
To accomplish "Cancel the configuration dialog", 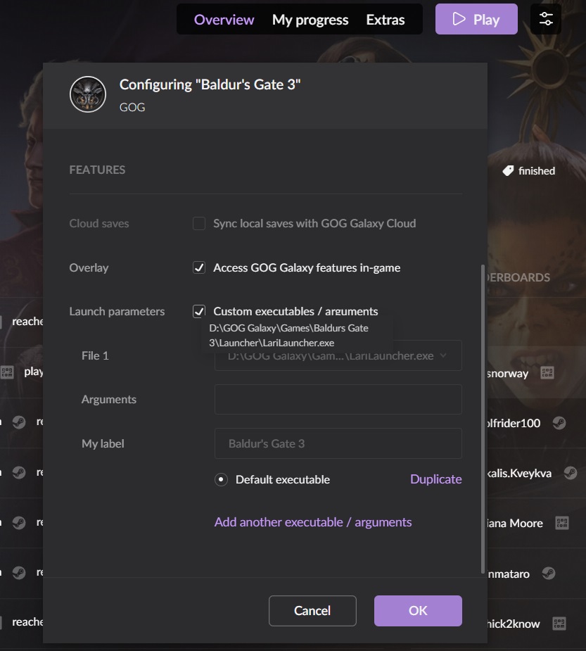I will [312, 611].
